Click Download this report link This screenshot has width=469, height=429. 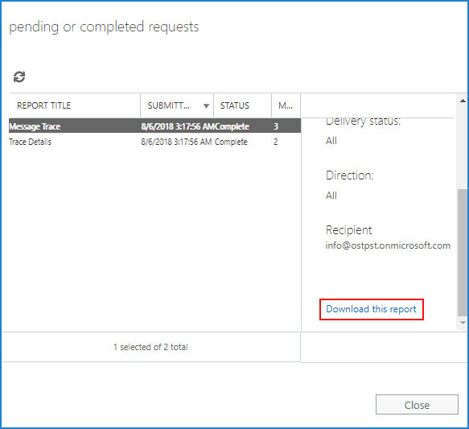tap(371, 309)
